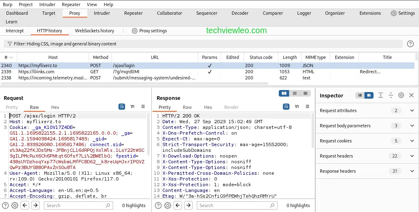Toggle Response show non-printable characters
Screen dimensions: 419x212
296,106
